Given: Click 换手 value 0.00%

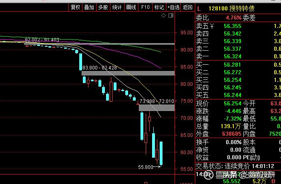Looking at the screenshot, I should [x=234, y=142].
